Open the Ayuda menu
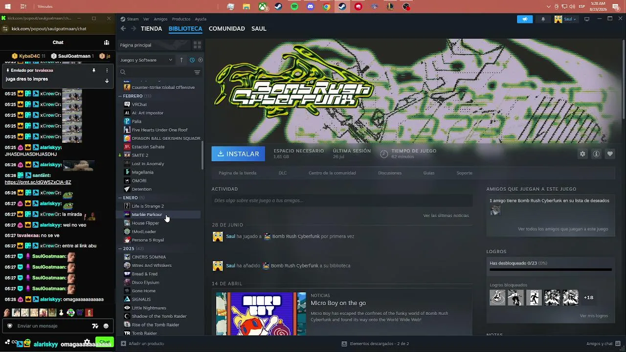The width and height of the screenshot is (626, 352). 201,19
